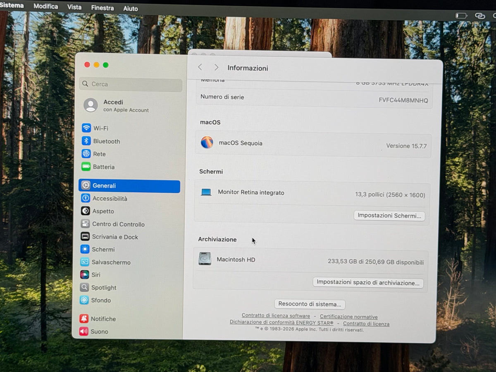Open the Spotlight sidebar icon
This screenshot has height=372, width=496.
point(84,287)
